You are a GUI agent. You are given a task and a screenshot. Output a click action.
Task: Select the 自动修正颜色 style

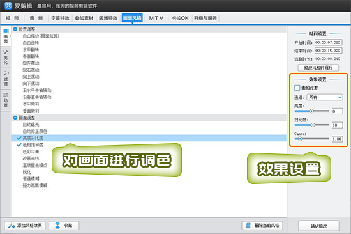[35, 131]
